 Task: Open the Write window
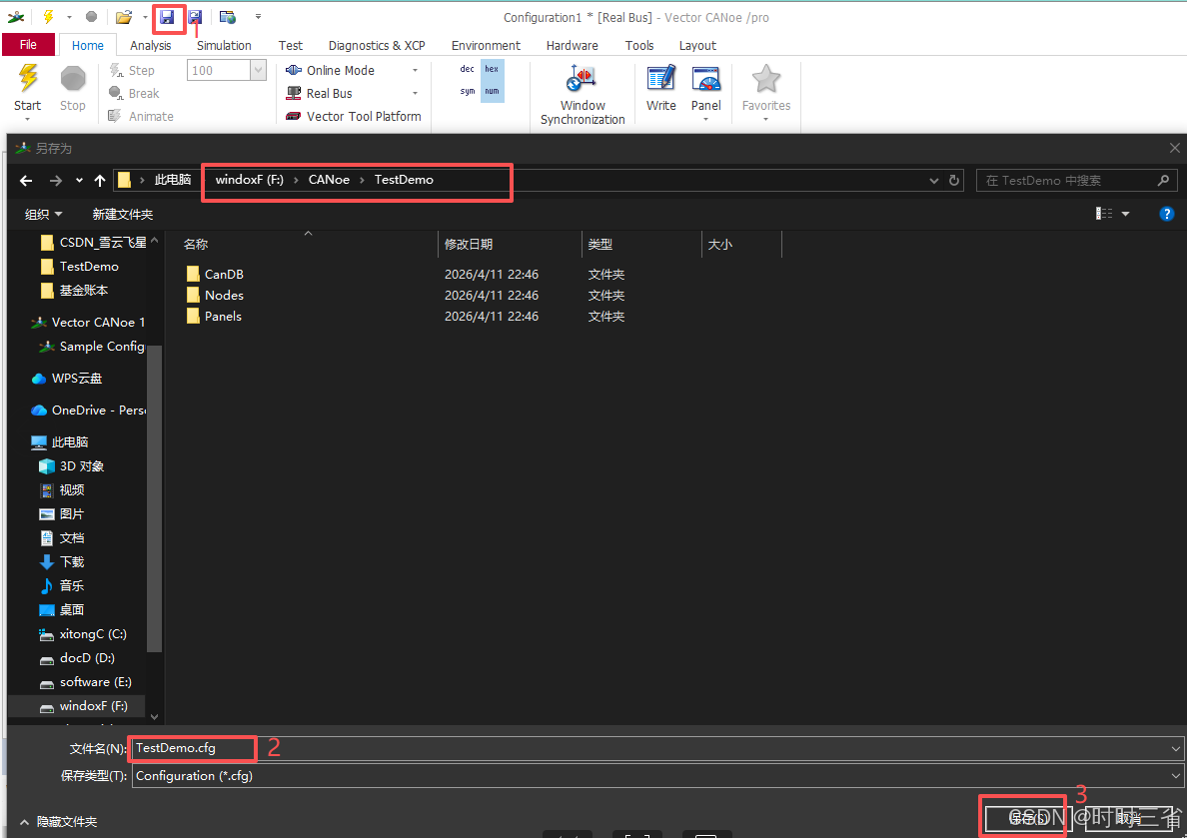(660, 89)
